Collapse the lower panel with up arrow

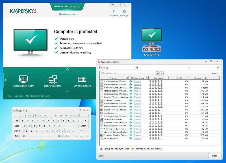(x=67, y=69)
